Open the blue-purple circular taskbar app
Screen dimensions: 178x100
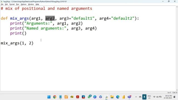101,97
